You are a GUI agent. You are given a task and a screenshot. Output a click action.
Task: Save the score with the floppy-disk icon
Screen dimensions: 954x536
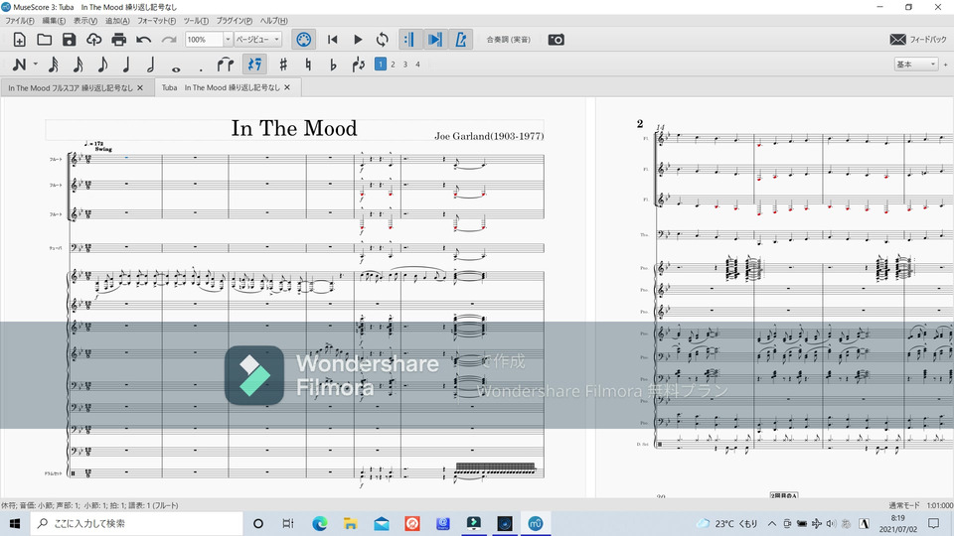69,40
